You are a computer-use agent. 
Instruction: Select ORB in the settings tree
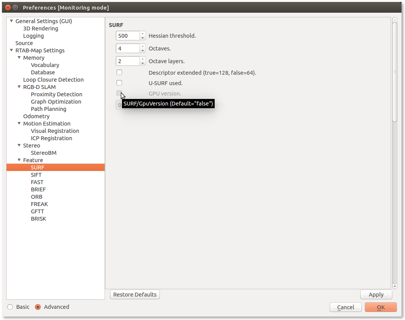(x=37, y=197)
